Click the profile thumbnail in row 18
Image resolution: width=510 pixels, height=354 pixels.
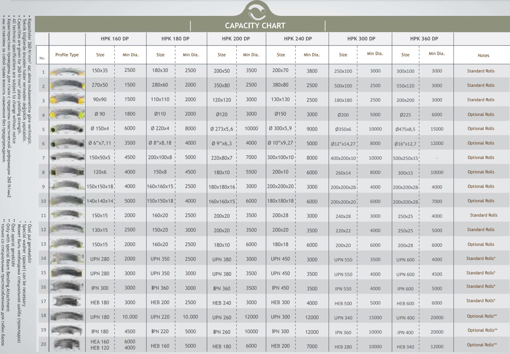(x=67, y=316)
